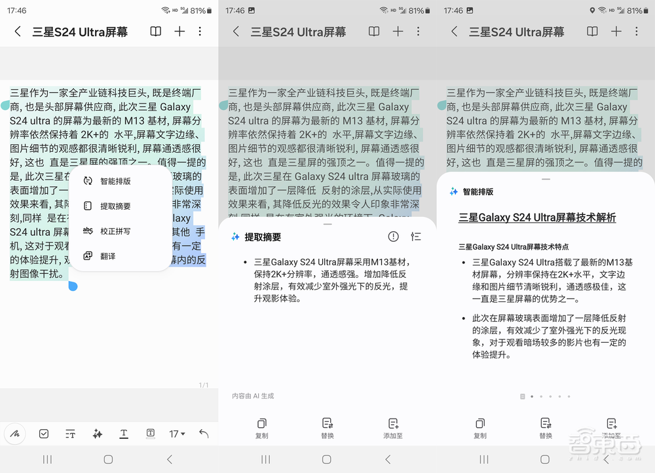Tap the AI assist sparkle icon in the toolbar
The image size is (655, 473).
click(x=98, y=434)
